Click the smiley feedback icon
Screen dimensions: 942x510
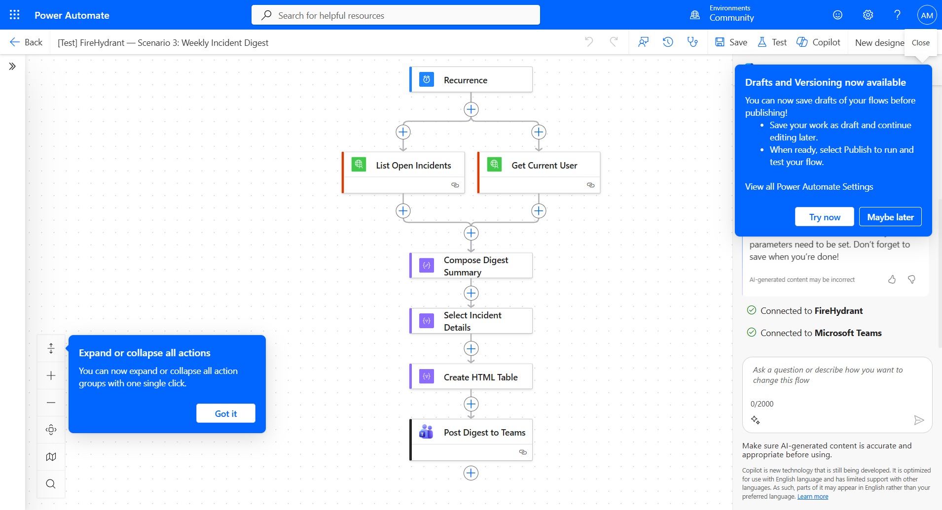click(x=837, y=15)
